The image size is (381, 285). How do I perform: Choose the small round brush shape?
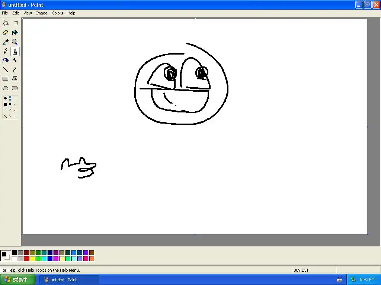tap(15, 98)
